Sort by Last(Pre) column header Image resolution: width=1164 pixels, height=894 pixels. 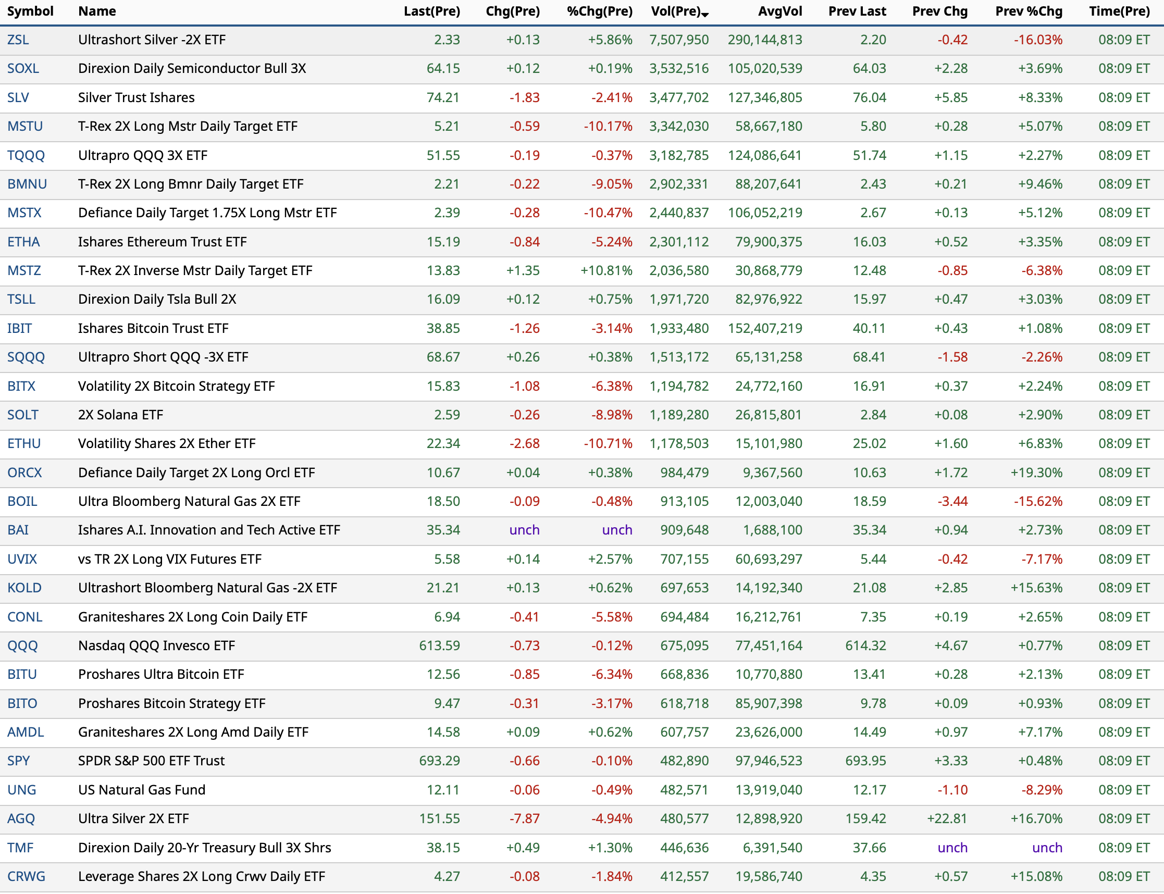coord(431,11)
